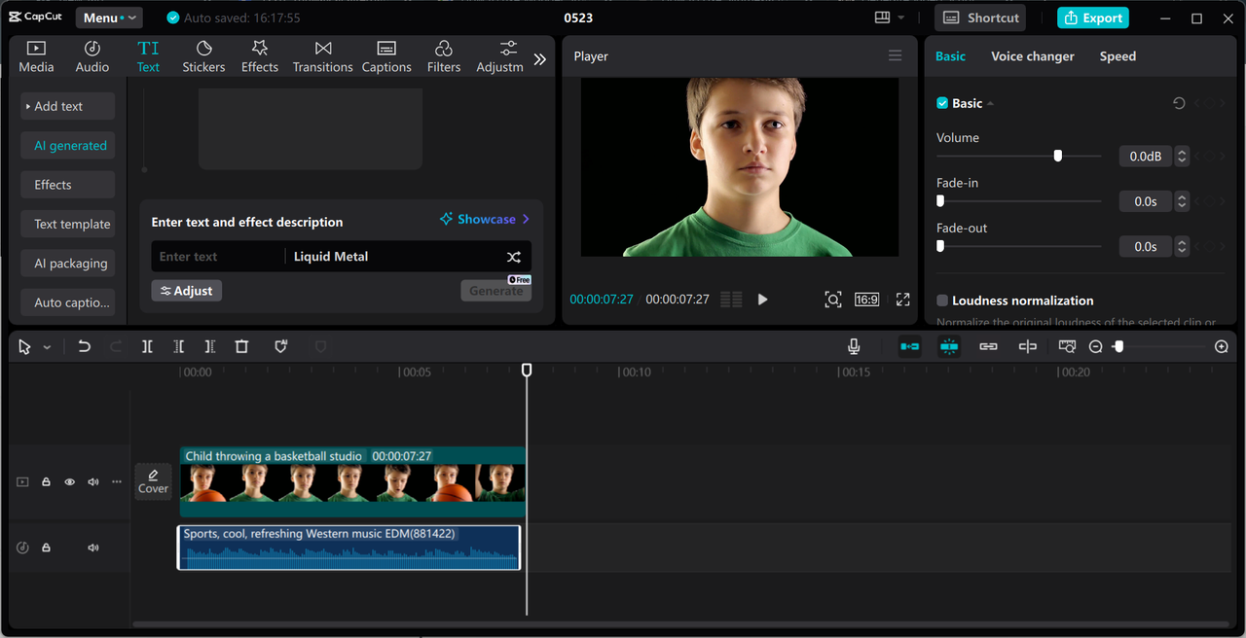
Task: Mute the audio music track
Action: (x=93, y=548)
